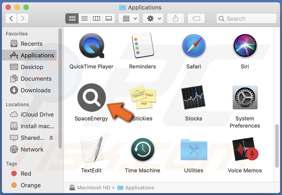Image resolution: width=282 pixels, height=195 pixels.
Task: Open the TextEdit app icon
Action: point(91,149)
